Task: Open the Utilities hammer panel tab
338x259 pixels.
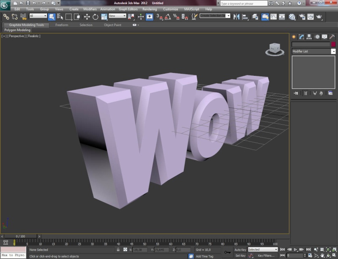Action: point(332,37)
